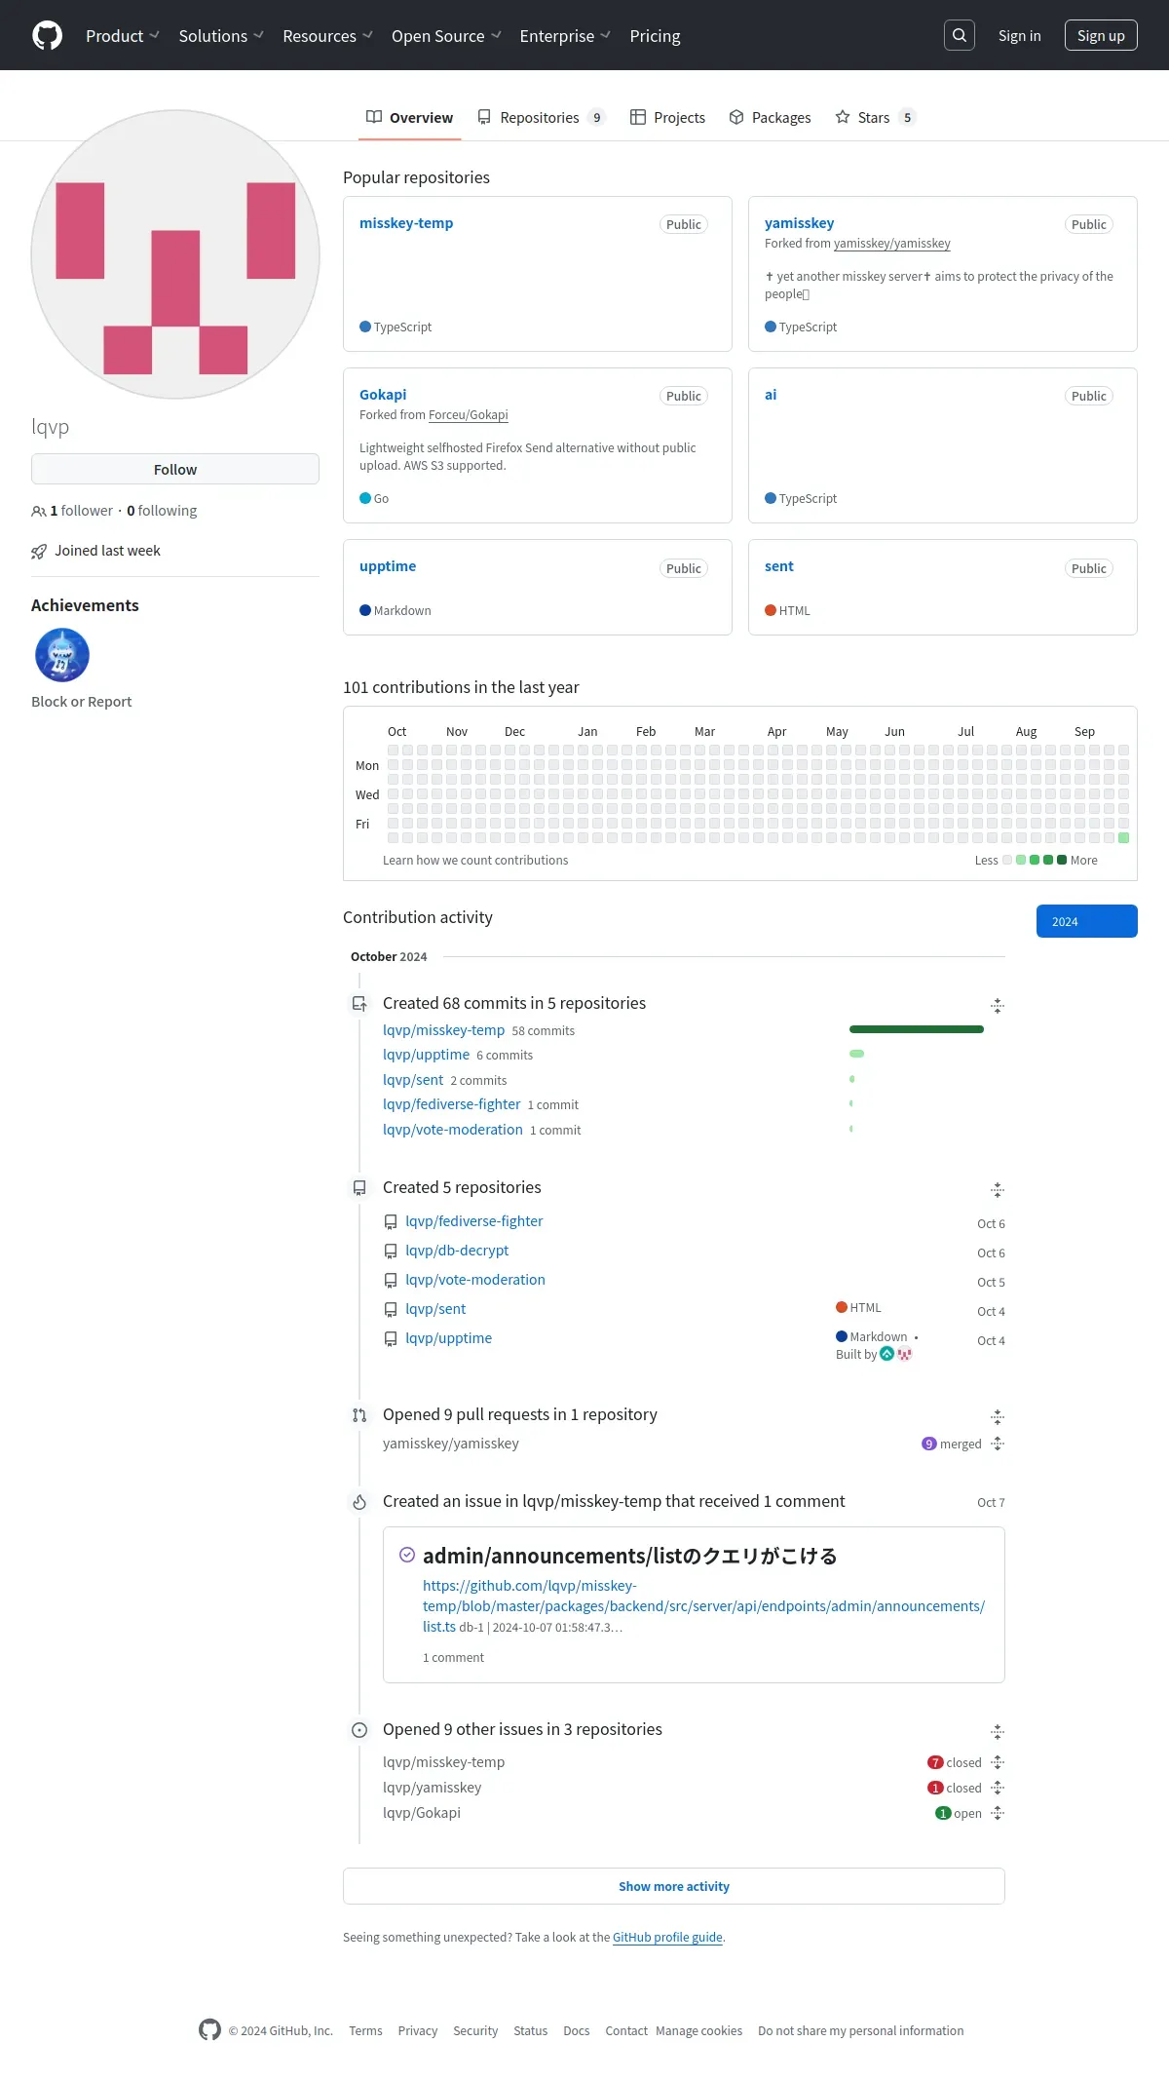Click the lqvp/misskey-temp commits progress bar
This screenshot has width=1169, height=2081.
917,1029
